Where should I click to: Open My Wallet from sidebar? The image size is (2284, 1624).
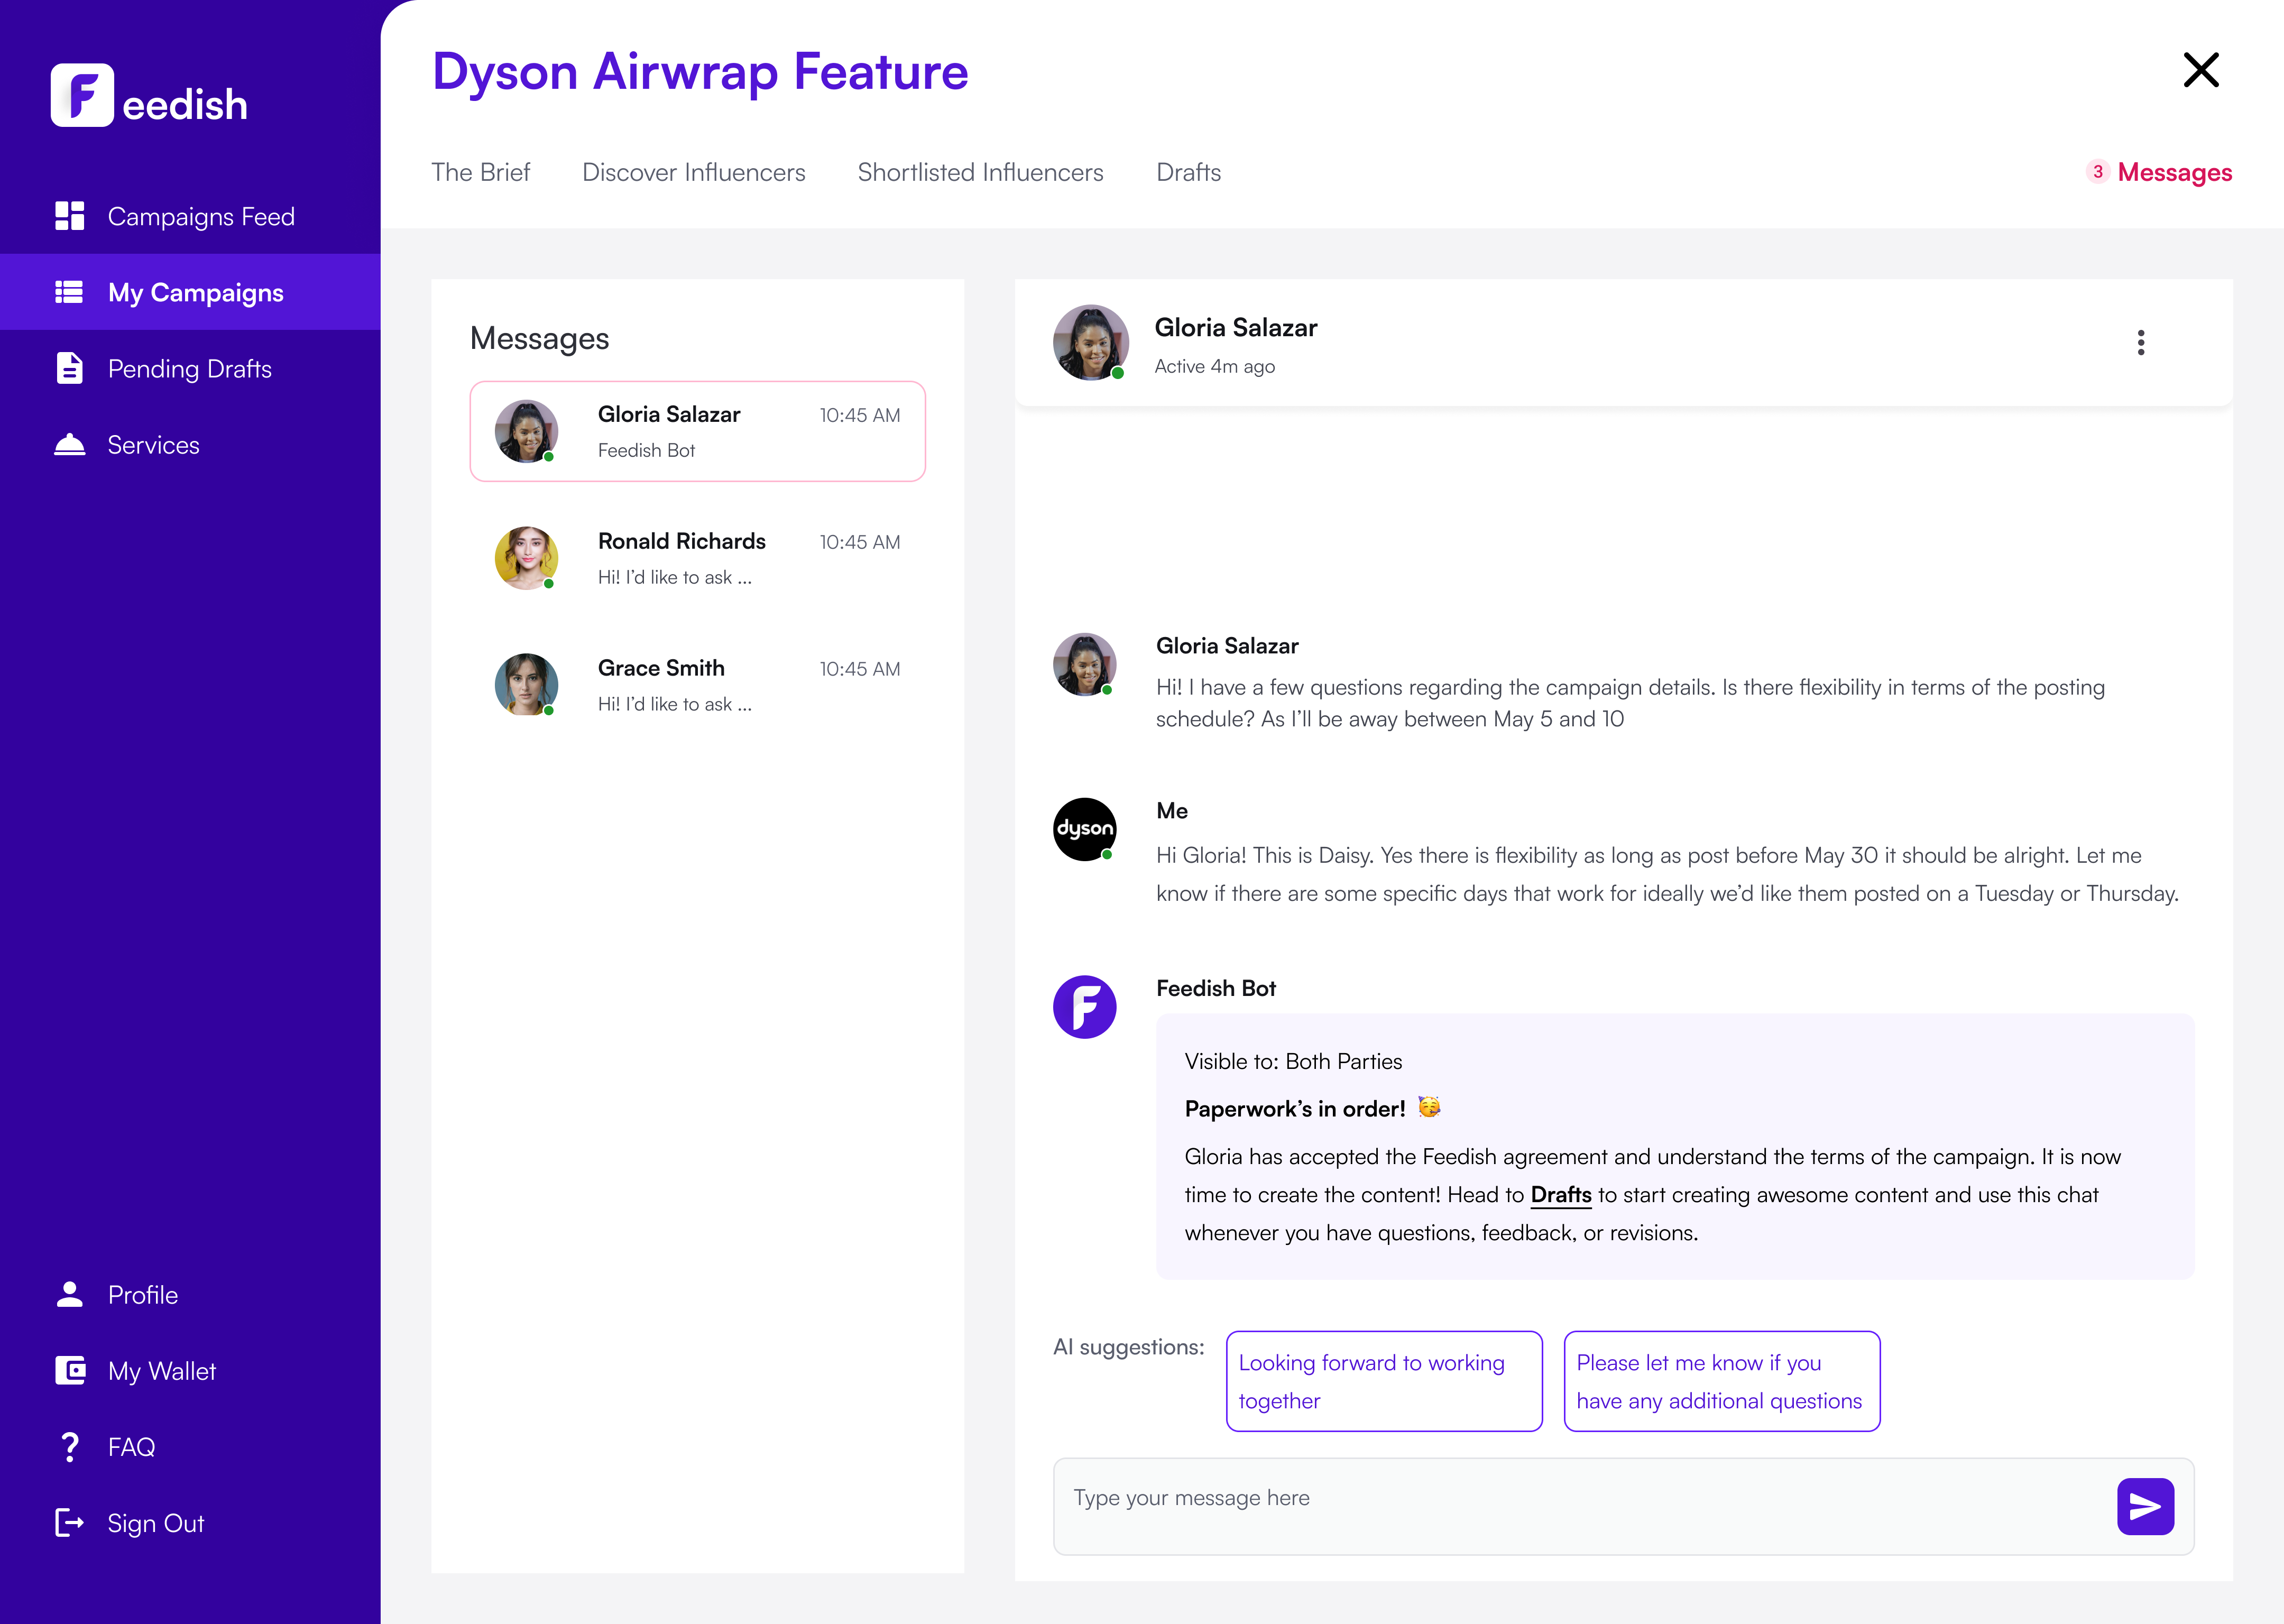190,1370
